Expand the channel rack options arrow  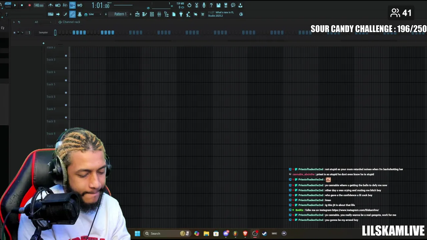[x=14, y=22]
